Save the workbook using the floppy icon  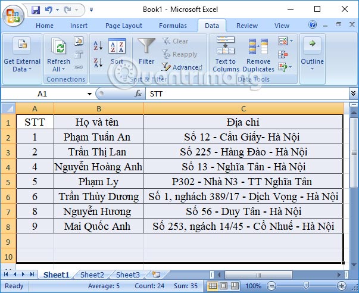tap(36, 10)
